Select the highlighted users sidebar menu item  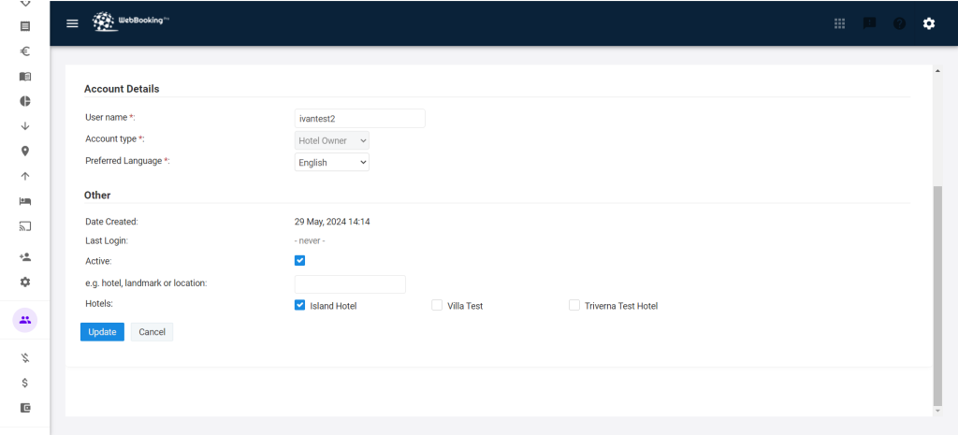click(25, 320)
